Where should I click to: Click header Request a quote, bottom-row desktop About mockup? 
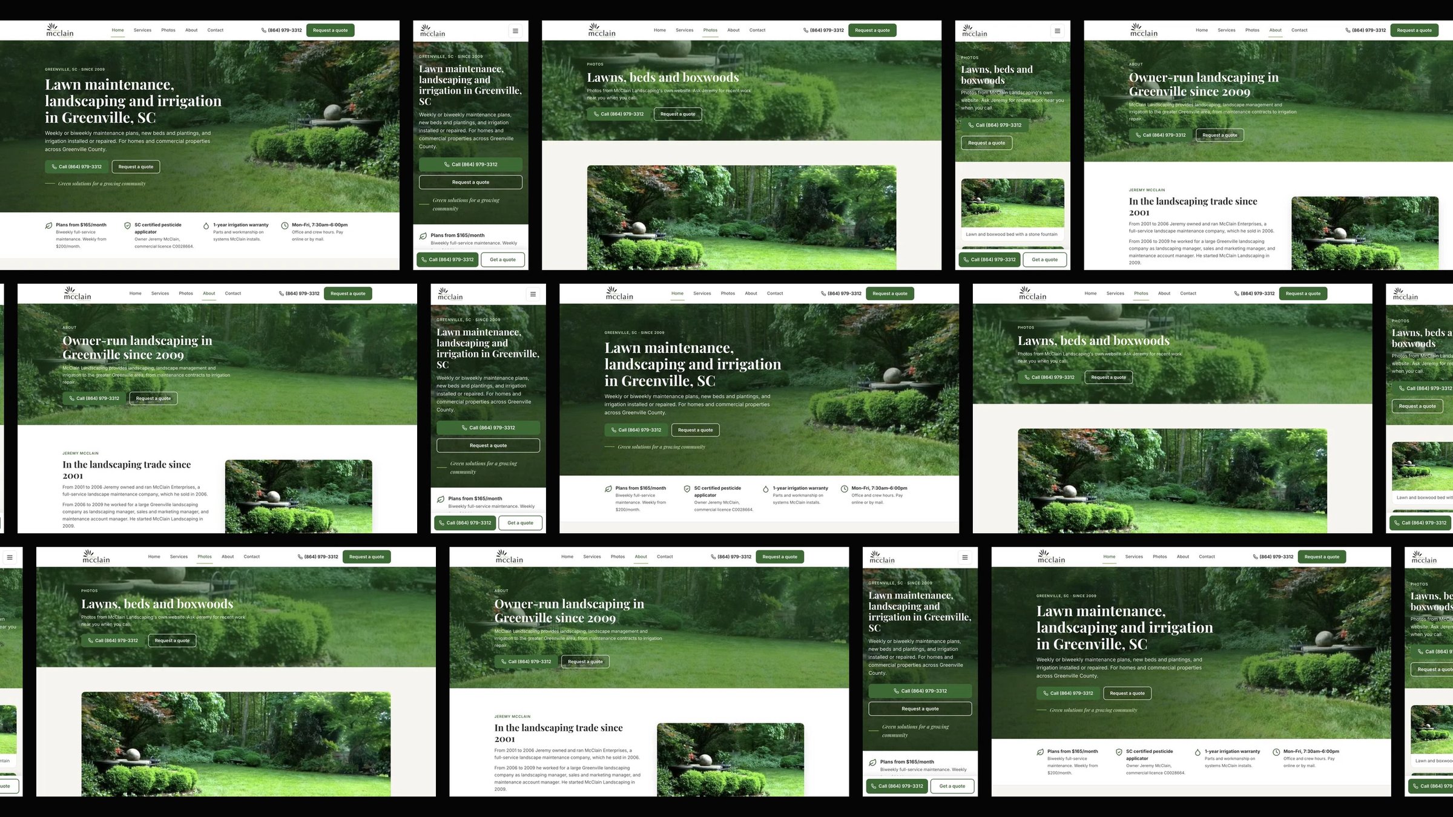tap(780, 557)
